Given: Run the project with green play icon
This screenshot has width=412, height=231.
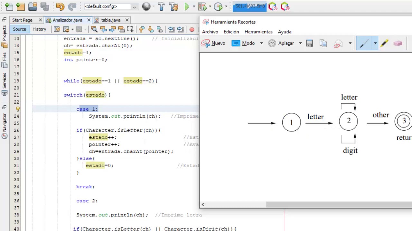Looking at the screenshot, I should 187,6.
